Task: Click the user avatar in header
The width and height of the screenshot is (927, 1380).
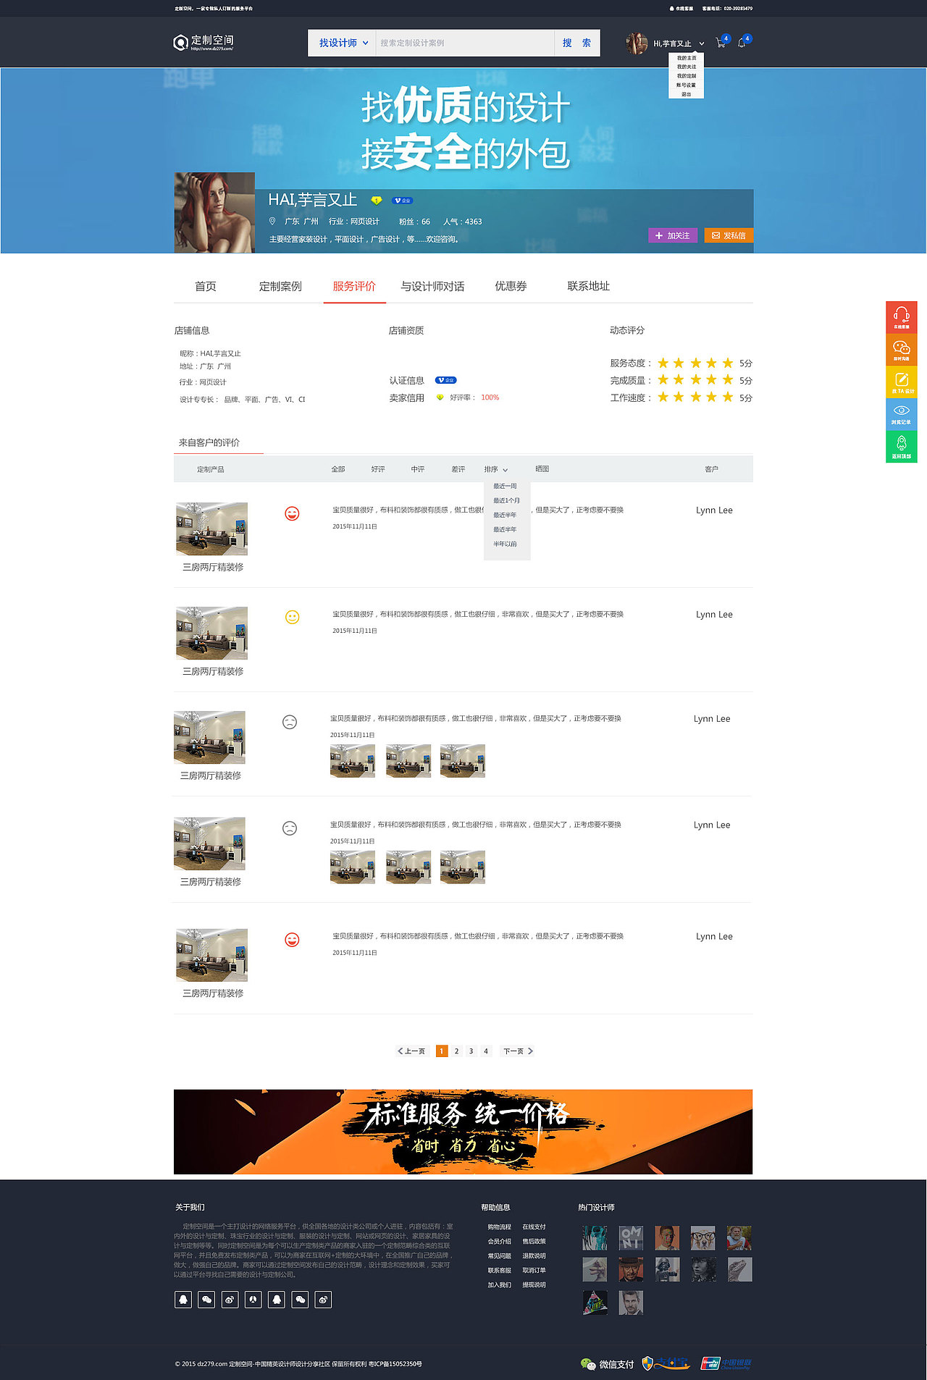Action: (x=637, y=43)
